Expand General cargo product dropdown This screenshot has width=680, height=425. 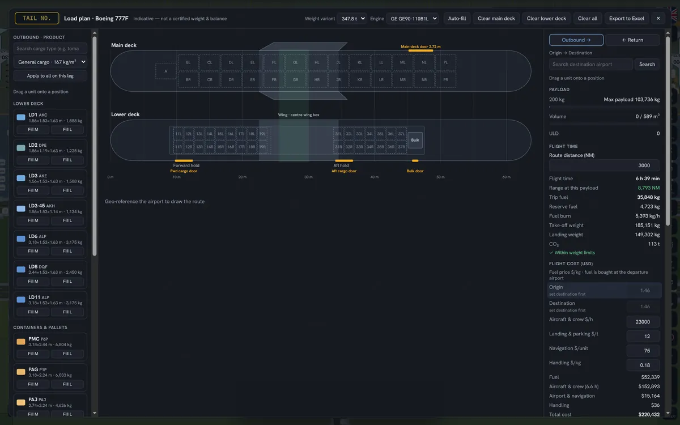point(50,62)
